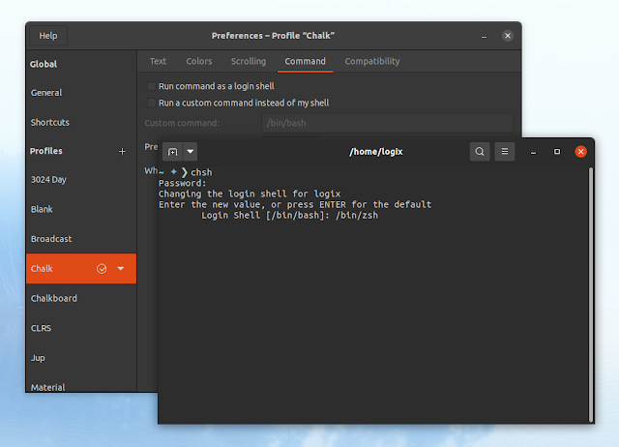Open a new terminal tab icon
The height and width of the screenshot is (447, 619).
pyautogui.click(x=172, y=152)
